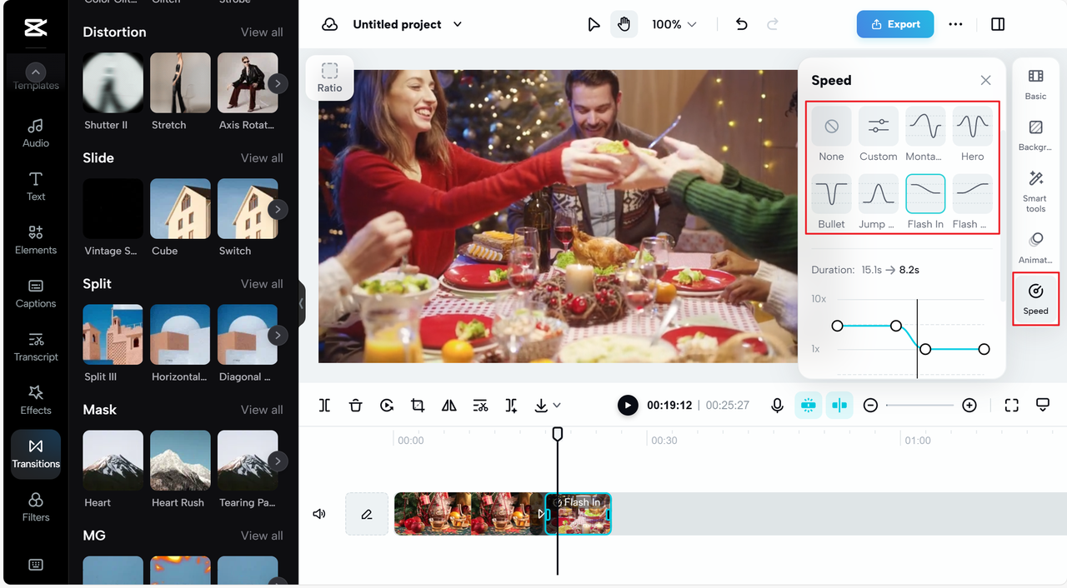View all MG transitions

tap(262, 535)
